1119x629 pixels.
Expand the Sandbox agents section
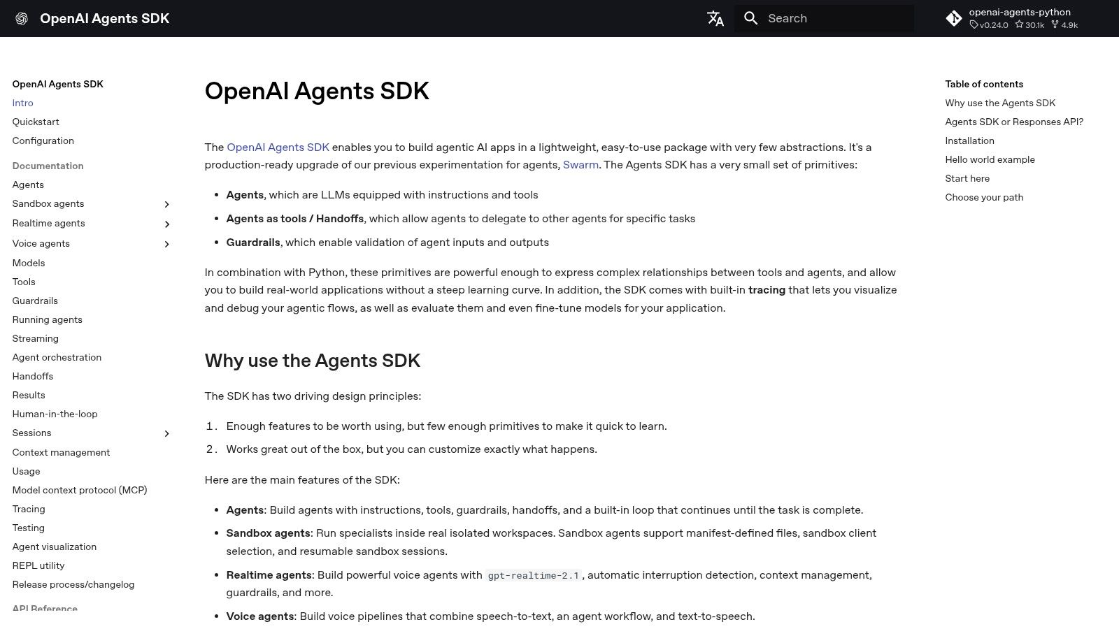coord(166,204)
